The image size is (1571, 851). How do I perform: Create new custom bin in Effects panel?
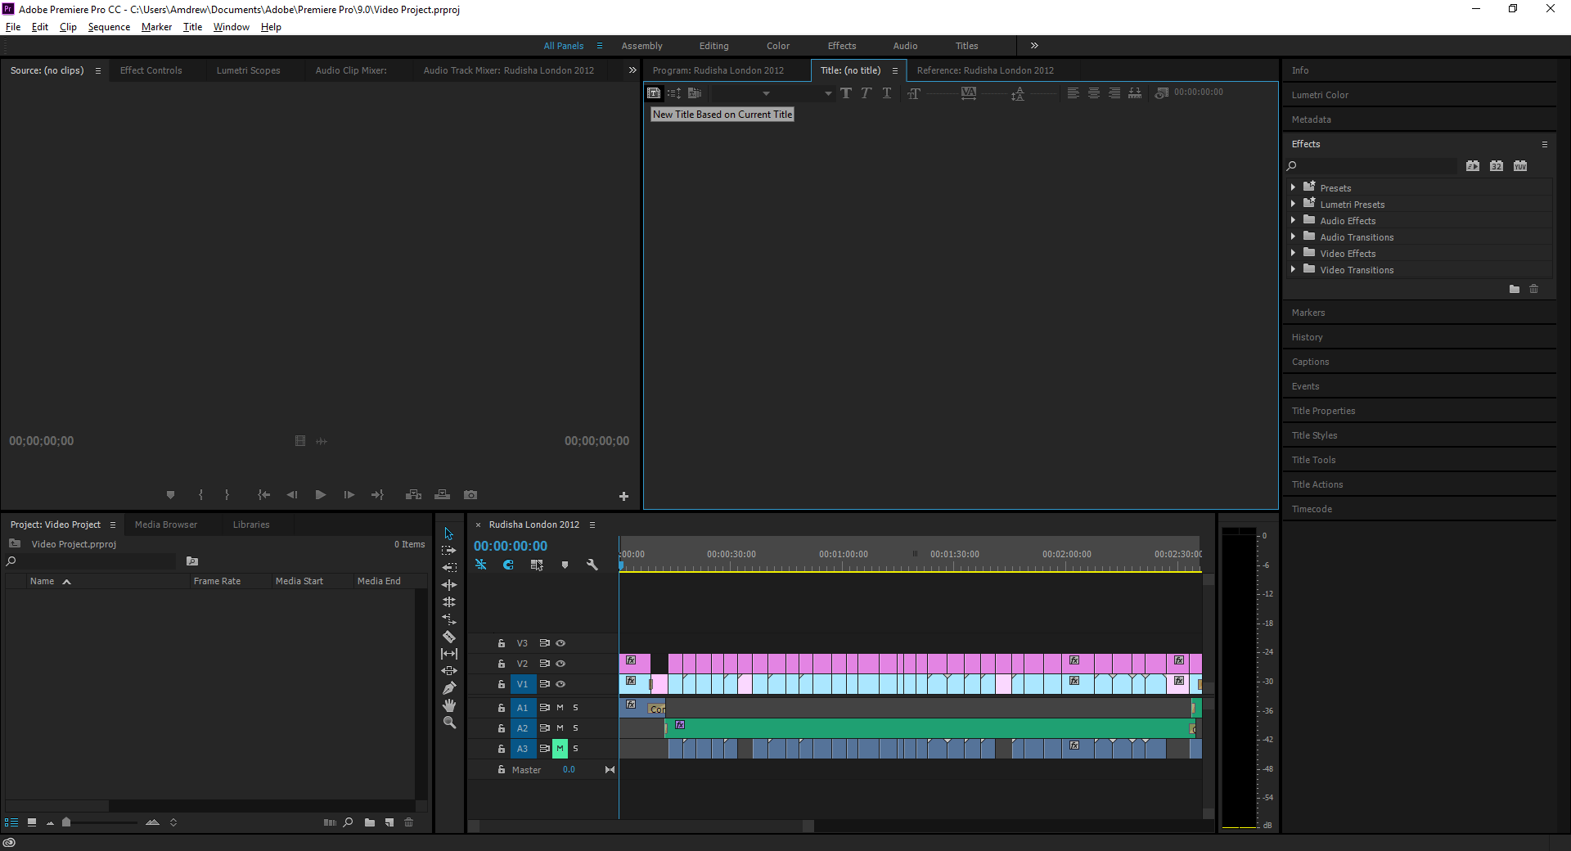click(x=1515, y=289)
